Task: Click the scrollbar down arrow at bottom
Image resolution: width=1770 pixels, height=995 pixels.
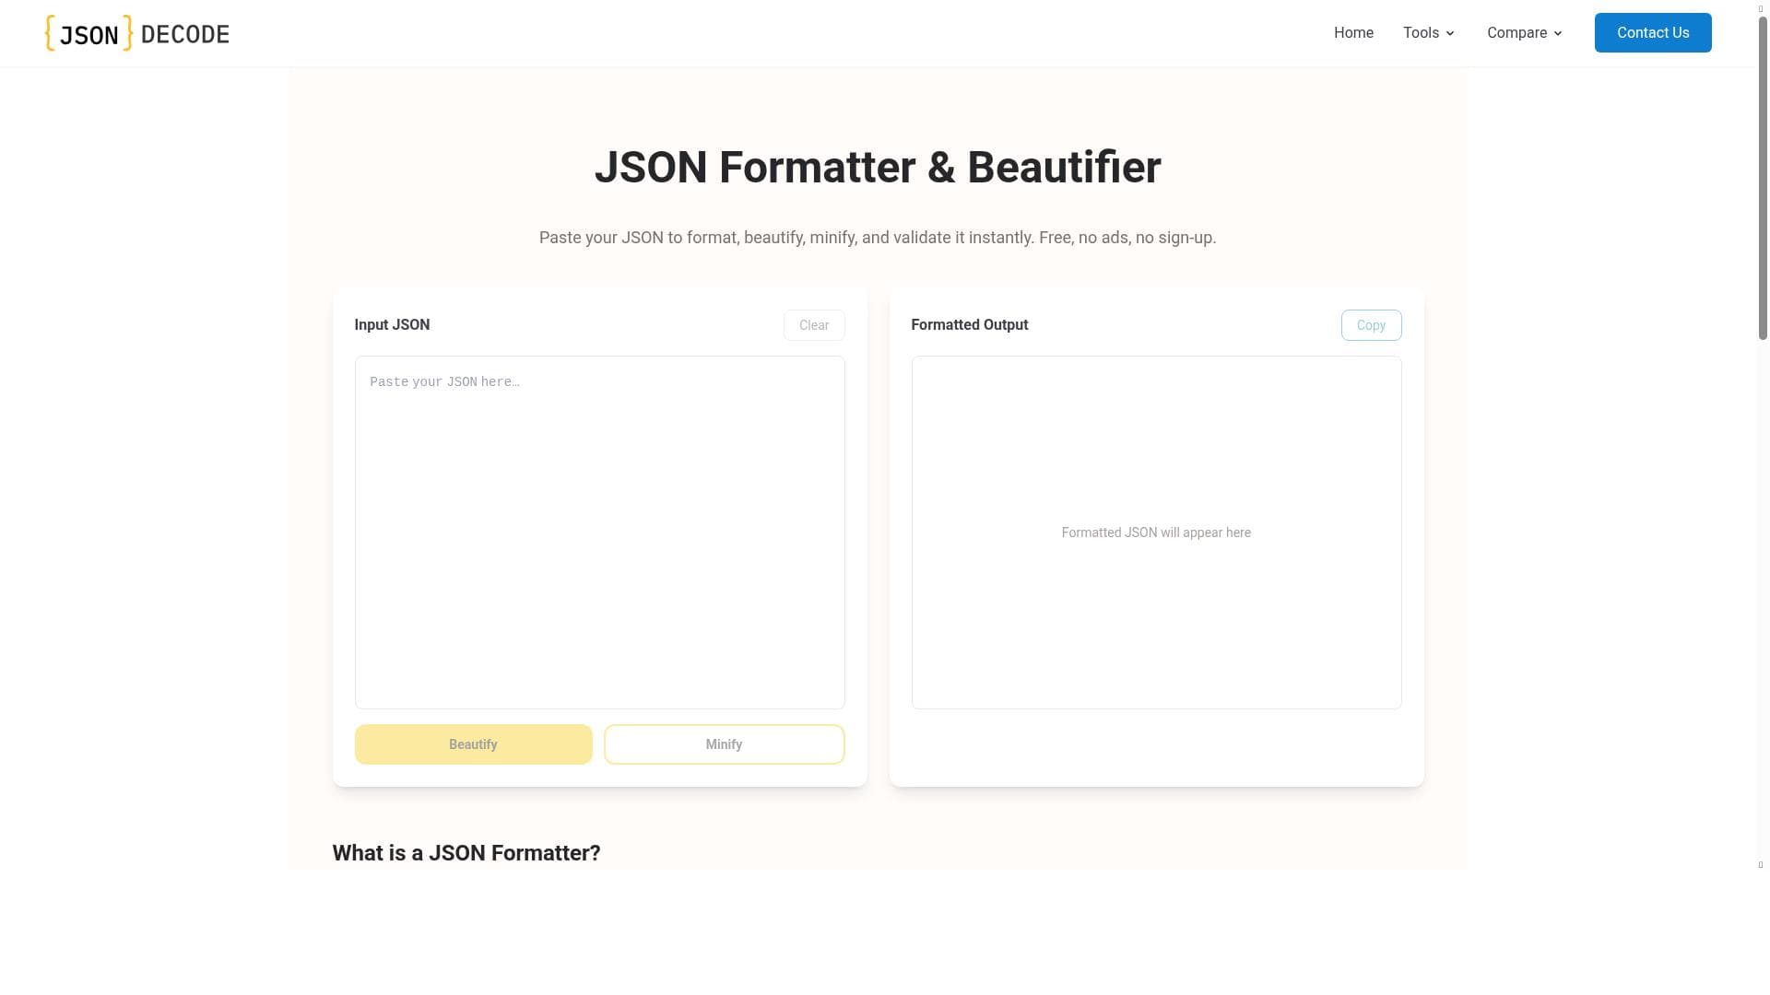Action: pyautogui.click(x=1761, y=864)
